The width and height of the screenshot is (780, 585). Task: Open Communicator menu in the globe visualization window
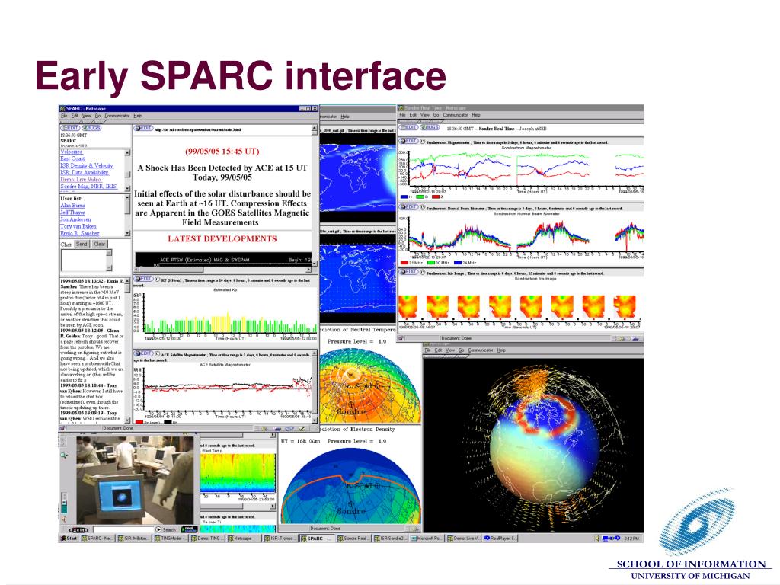point(481,350)
